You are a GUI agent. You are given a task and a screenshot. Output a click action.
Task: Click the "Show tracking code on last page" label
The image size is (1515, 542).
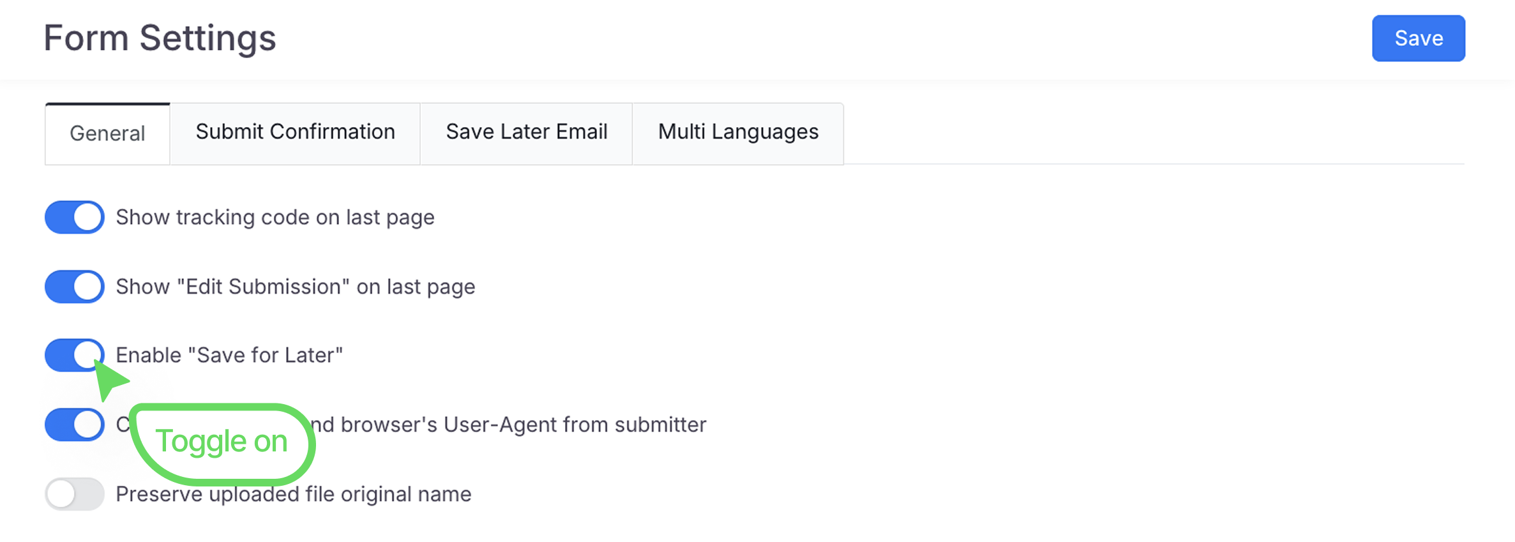coord(275,218)
